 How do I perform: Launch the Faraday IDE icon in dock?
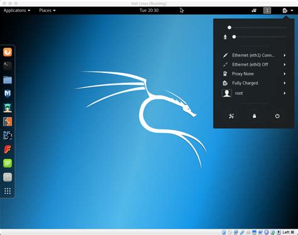8,150
